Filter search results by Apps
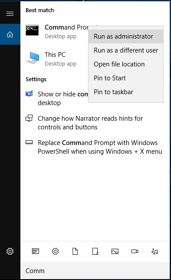 point(35,251)
